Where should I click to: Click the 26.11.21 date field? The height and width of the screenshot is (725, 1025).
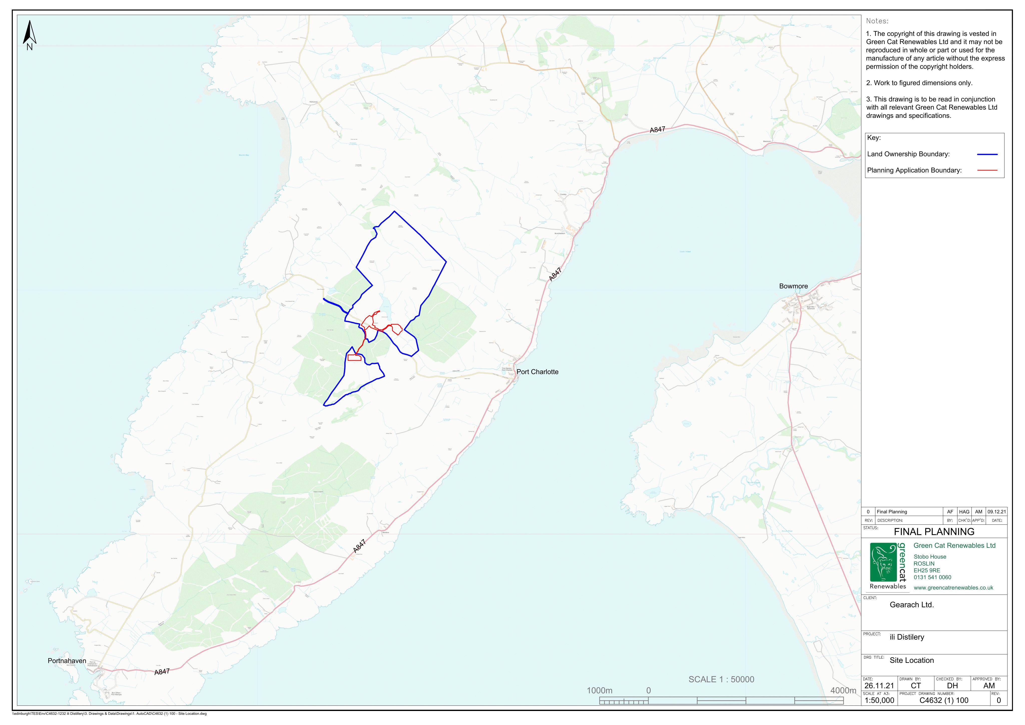pyautogui.click(x=879, y=686)
